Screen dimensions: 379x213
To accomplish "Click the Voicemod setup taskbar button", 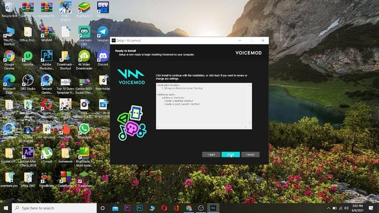I will pos(213,208).
